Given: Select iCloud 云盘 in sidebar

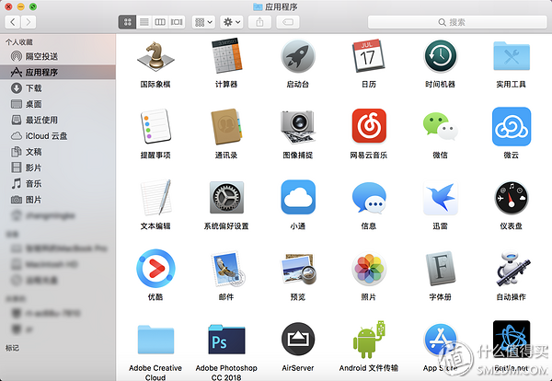Looking at the screenshot, I should 58,135.
